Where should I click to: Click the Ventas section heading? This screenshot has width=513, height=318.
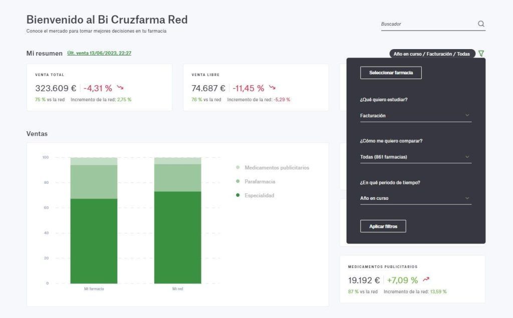click(x=37, y=134)
